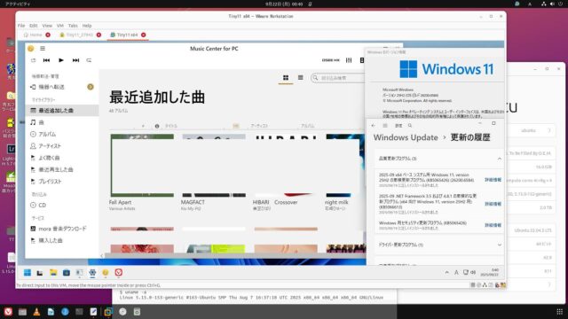Switch to album grid view
The height and width of the screenshot is (319, 568).
click(x=286, y=78)
